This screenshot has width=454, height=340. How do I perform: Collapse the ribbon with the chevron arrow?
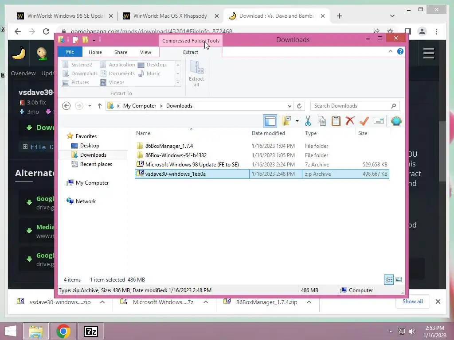(390, 51)
